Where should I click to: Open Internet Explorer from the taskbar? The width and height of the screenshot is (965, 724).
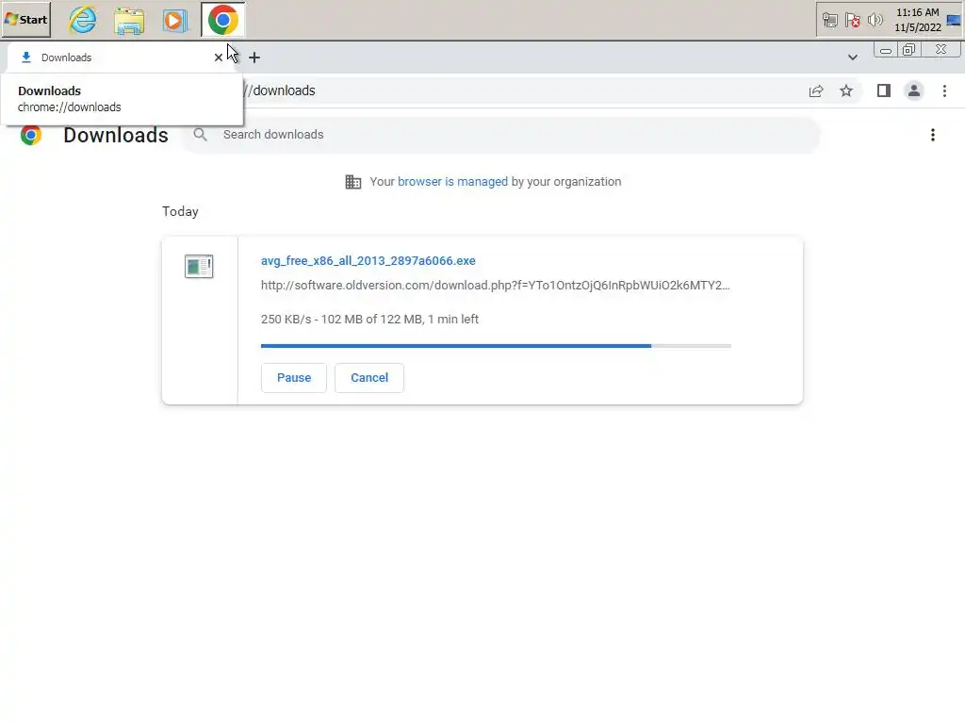click(x=83, y=20)
